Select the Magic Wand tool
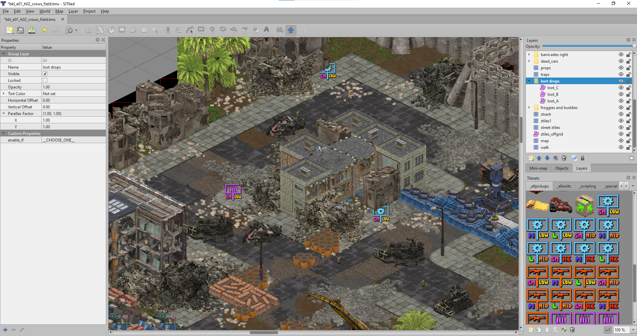 [x=155, y=30]
